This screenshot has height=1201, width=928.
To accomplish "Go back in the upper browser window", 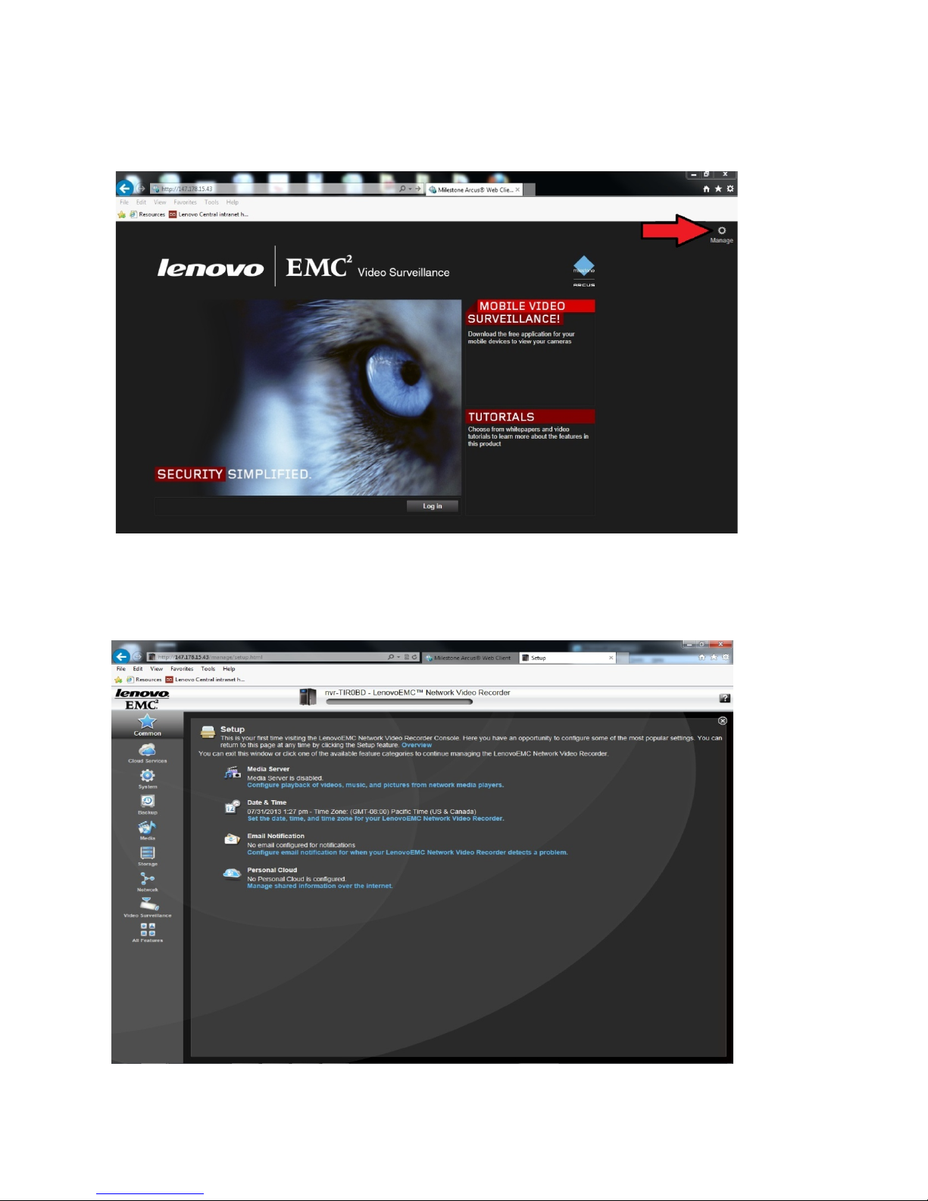I will [x=125, y=189].
